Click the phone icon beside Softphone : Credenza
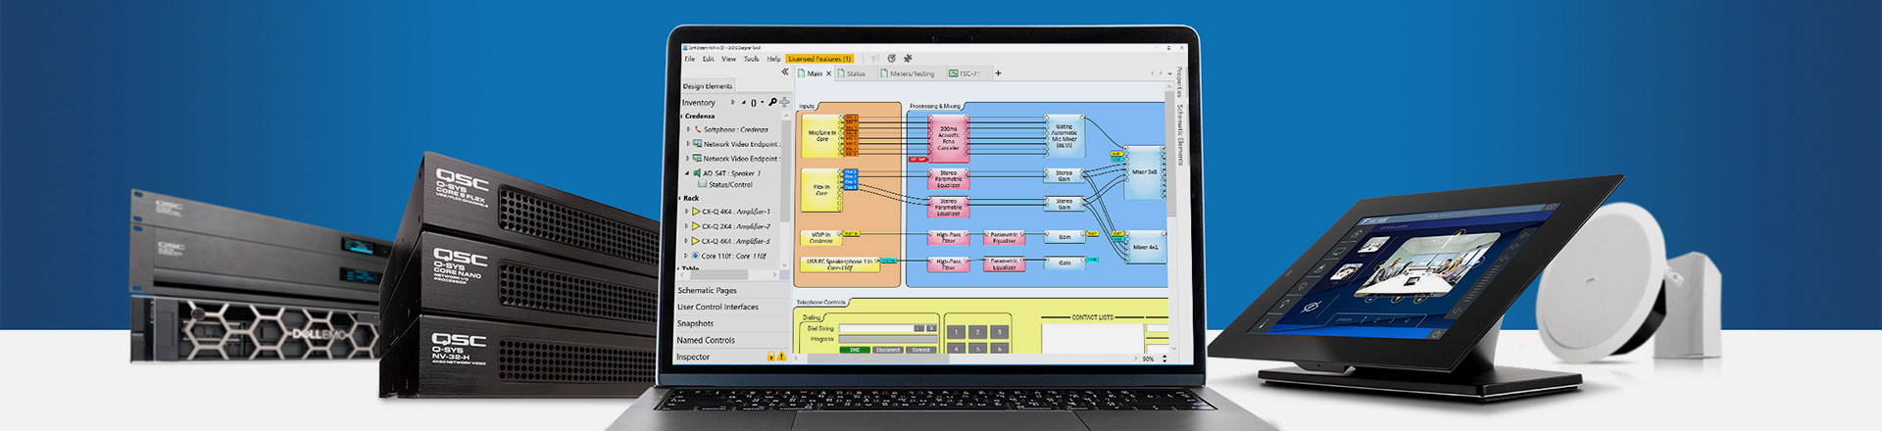 [698, 129]
